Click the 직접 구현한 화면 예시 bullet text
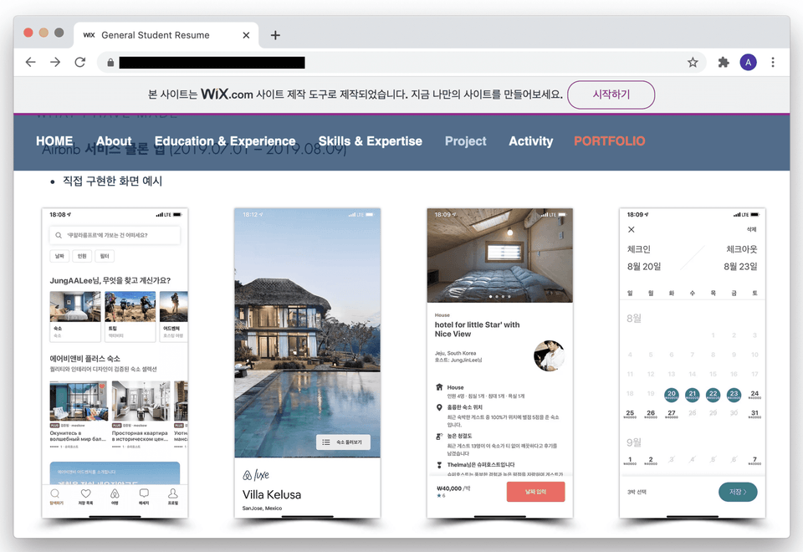 112,181
